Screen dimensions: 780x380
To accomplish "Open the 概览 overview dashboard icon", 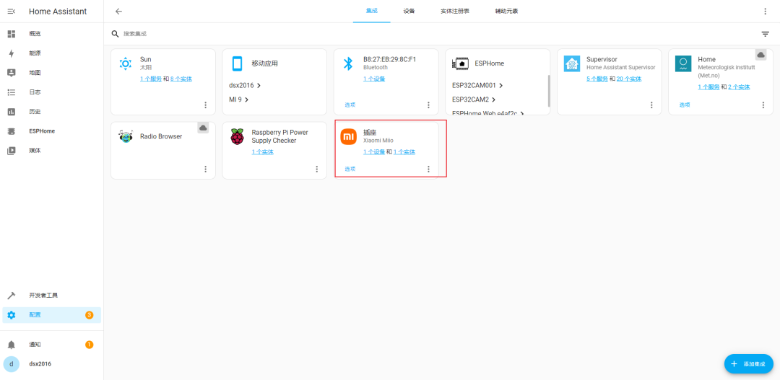I will tap(12, 34).
